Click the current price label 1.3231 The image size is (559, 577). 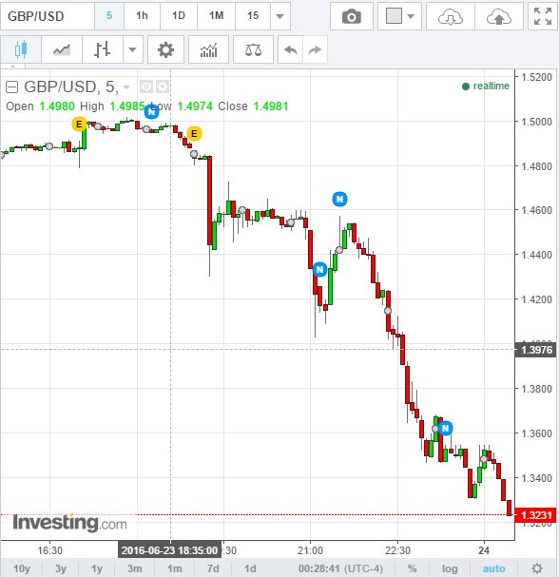(x=536, y=515)
